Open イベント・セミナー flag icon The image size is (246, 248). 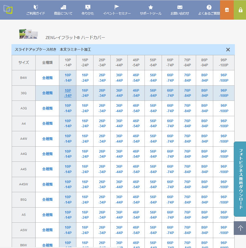[x=117, y=7]
